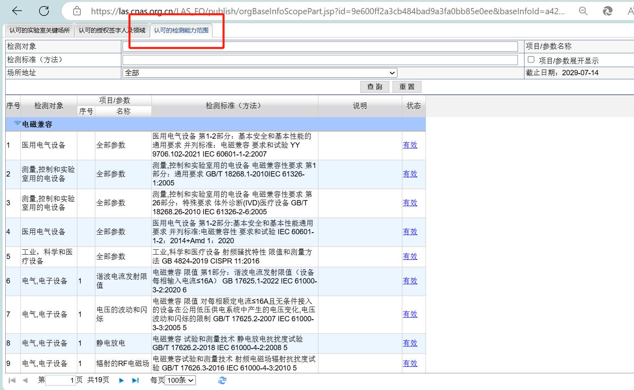Screen dimensions: 634x390
Task: Click the padlock site info icon
Action: point(77,11)
